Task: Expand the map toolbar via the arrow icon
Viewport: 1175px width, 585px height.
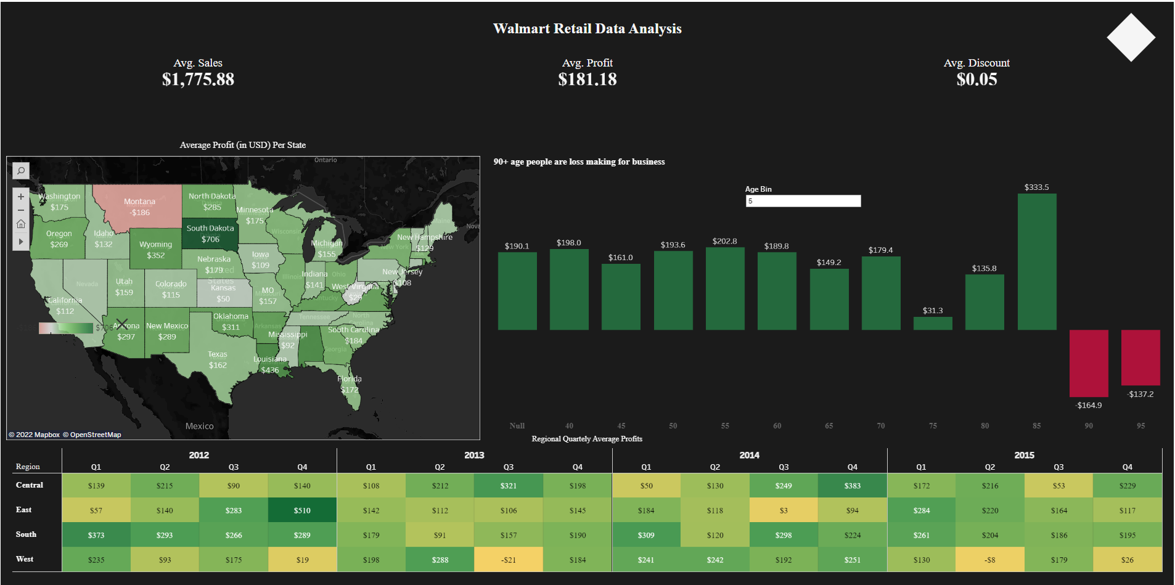Action: [x=20, y=242]
